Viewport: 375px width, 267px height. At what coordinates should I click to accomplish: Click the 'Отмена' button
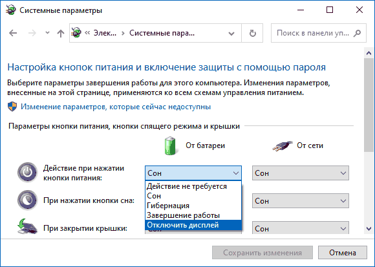click(x=343, y=253)
